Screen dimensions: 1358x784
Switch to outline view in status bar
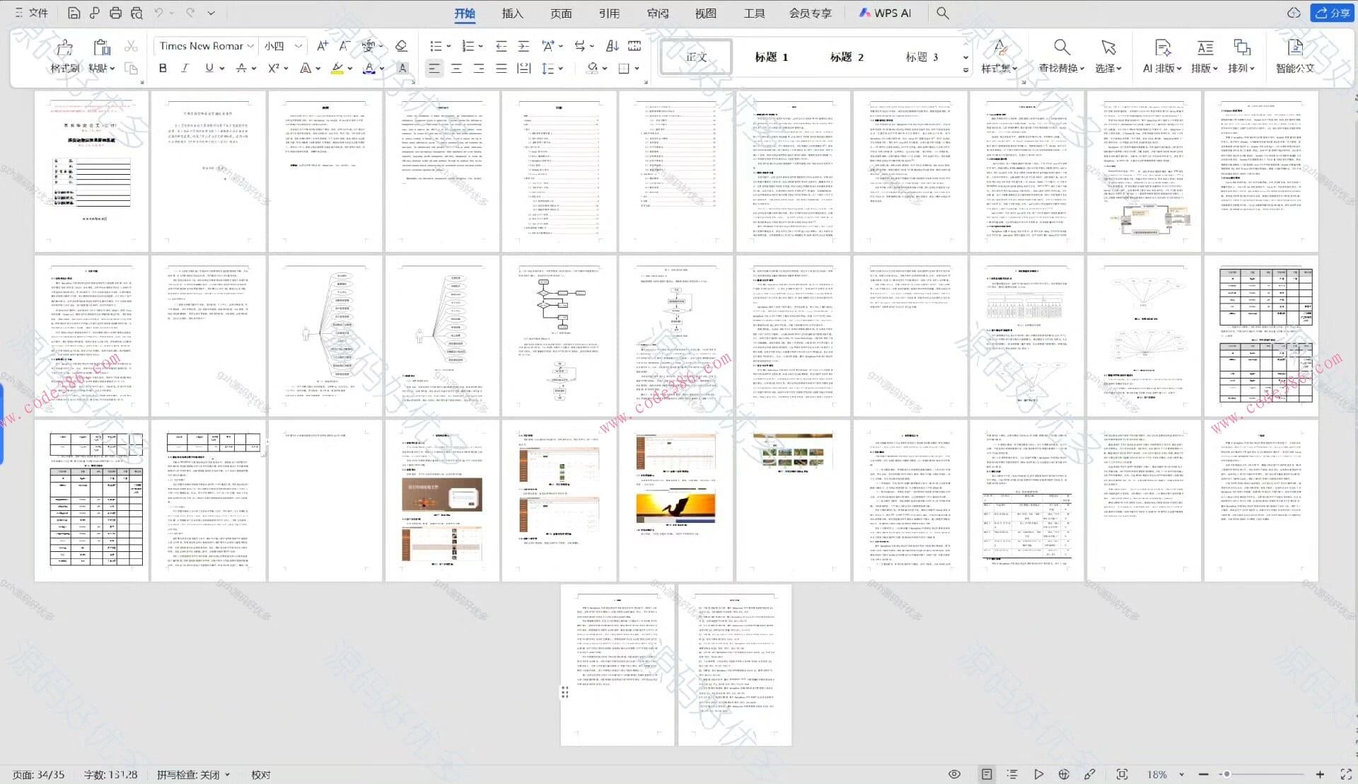coord(1012,774)
